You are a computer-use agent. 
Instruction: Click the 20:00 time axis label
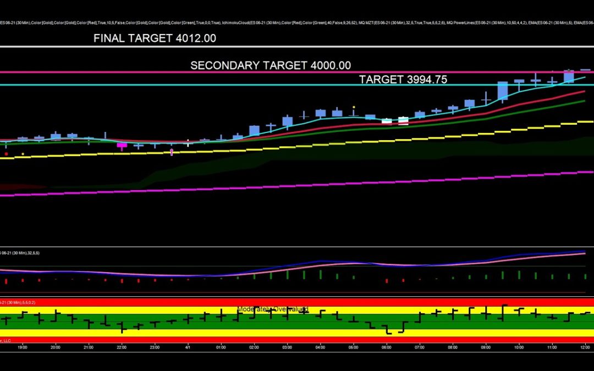coord(56,347)
